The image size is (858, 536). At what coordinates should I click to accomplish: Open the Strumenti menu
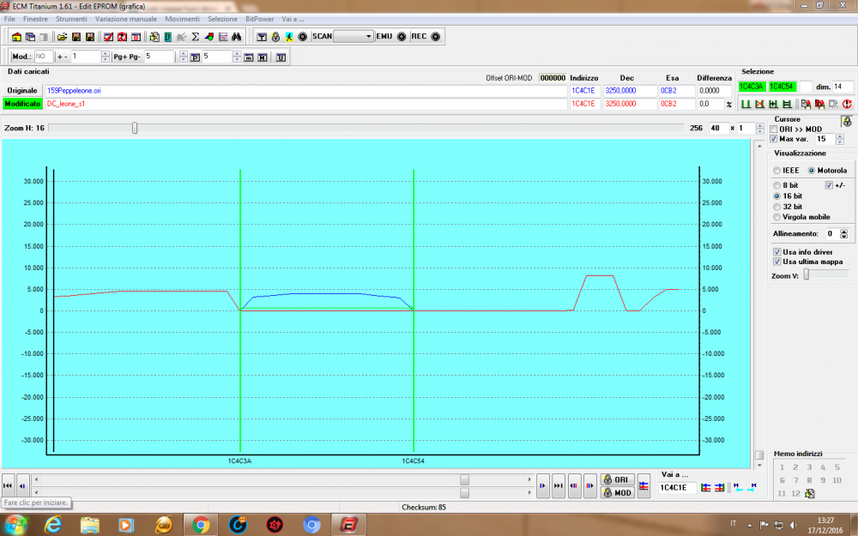pos(70,18)
